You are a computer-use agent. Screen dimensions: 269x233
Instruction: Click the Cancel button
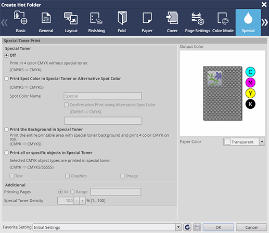[251, 227]
